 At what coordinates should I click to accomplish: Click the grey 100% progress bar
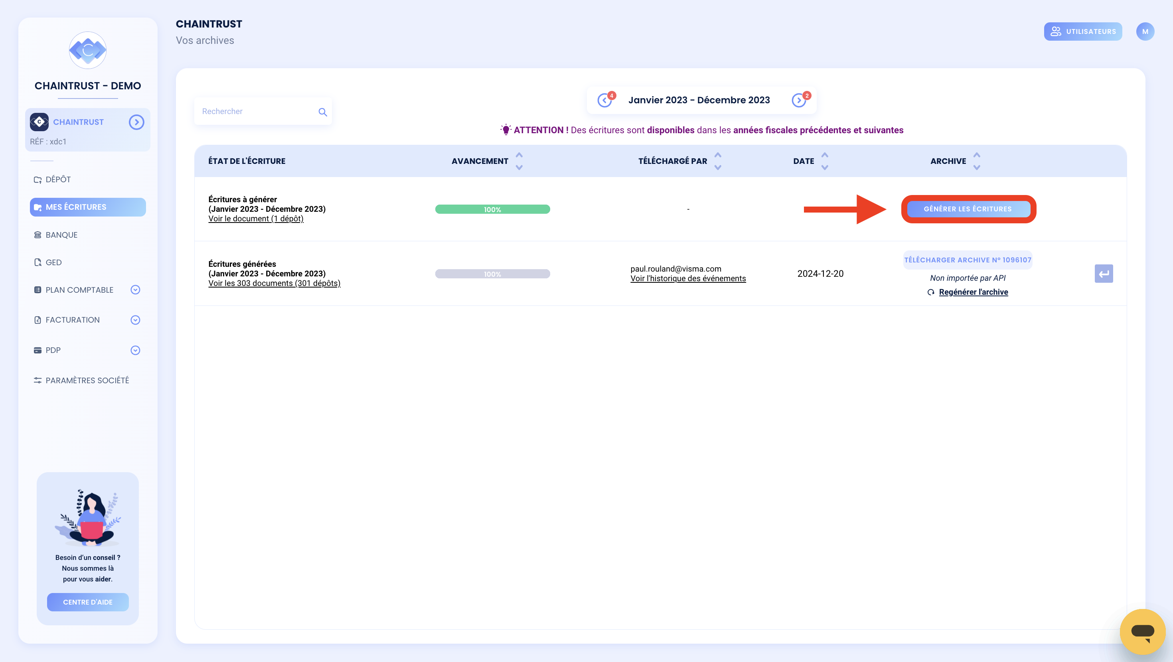click(x=493, y=274)
